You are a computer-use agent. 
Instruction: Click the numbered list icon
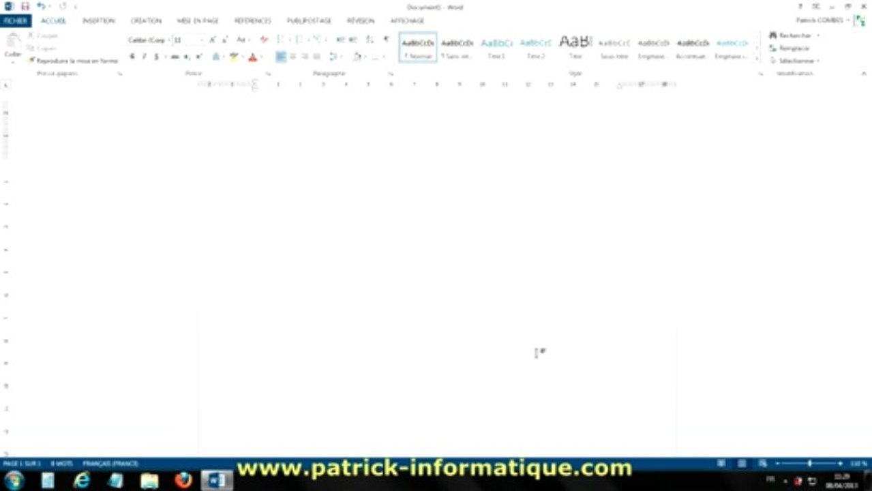(299, 40)
